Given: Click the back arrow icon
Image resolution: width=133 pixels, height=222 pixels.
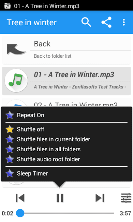Looking at the screenshot, I should (16, 50).
